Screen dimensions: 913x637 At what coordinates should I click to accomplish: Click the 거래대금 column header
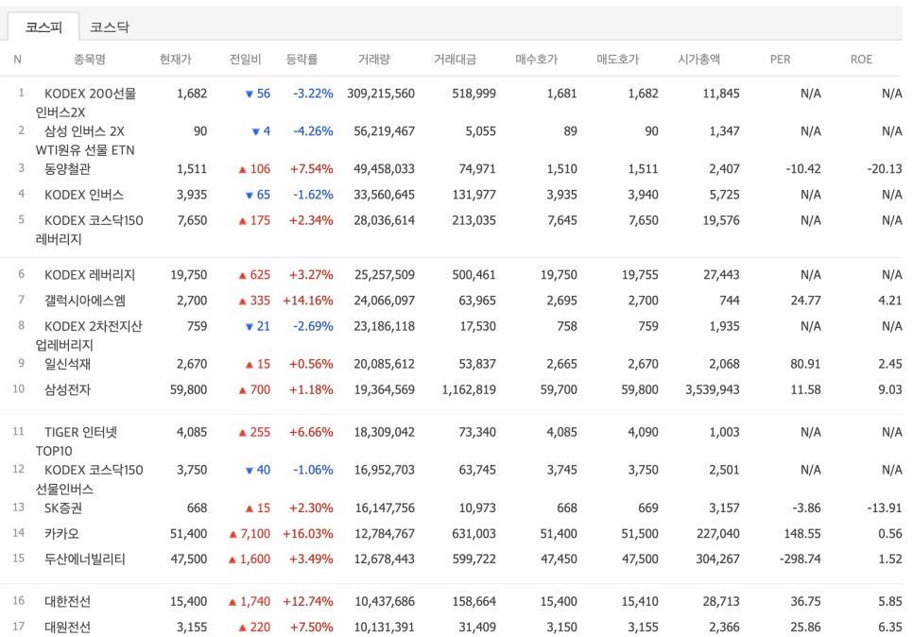coord(455,59)
